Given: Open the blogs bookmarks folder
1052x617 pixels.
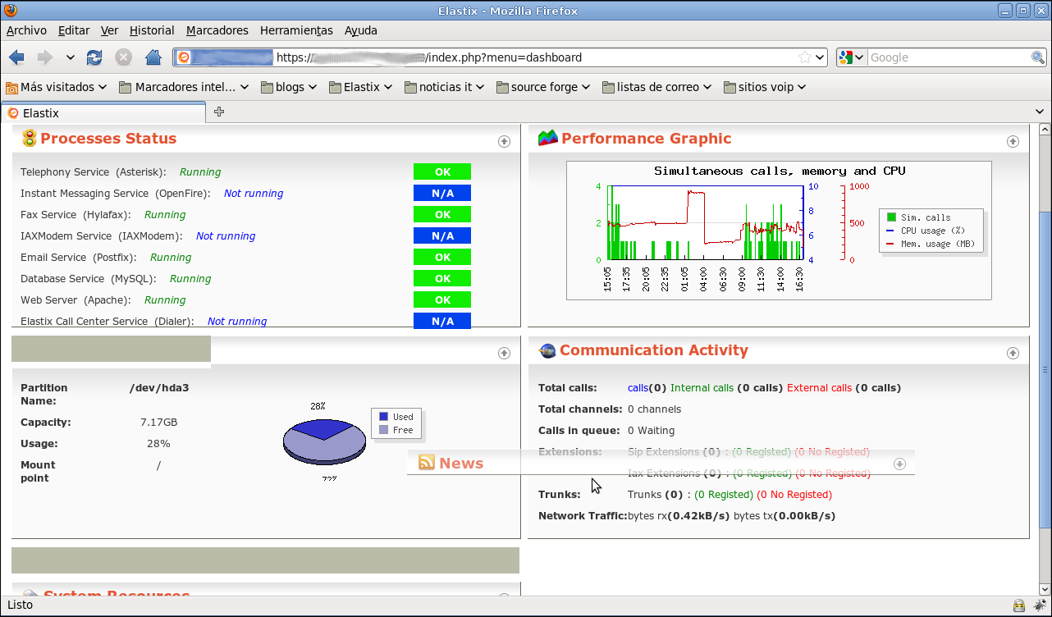Looking at the screenshot, I should [290, 87].
